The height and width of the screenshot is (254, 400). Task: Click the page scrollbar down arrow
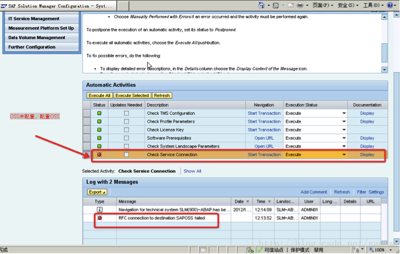coord(396,241)
